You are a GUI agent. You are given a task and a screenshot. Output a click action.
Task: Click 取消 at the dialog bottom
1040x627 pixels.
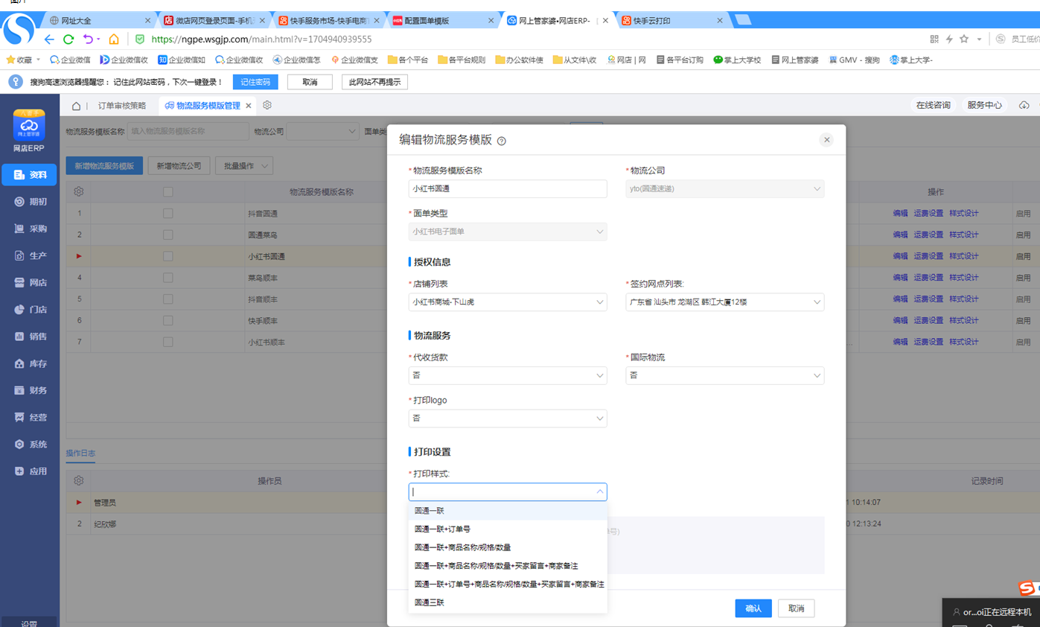(x=797, y=608)
